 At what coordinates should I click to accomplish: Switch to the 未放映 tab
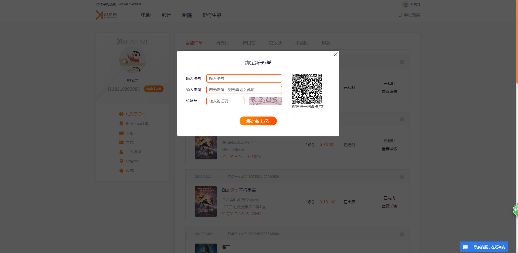pos(302,43)
